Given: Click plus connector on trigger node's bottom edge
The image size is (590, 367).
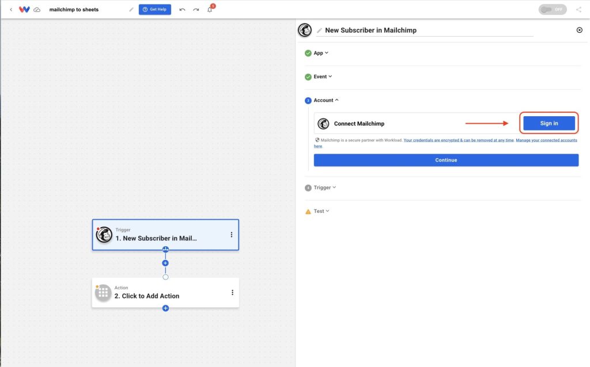Looking at the screenshot, I should 165,250.
